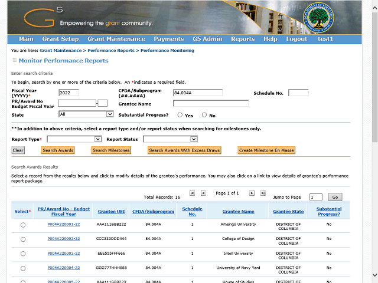
Task: Select No for Substantial Progress
Action: coord(204,116)
